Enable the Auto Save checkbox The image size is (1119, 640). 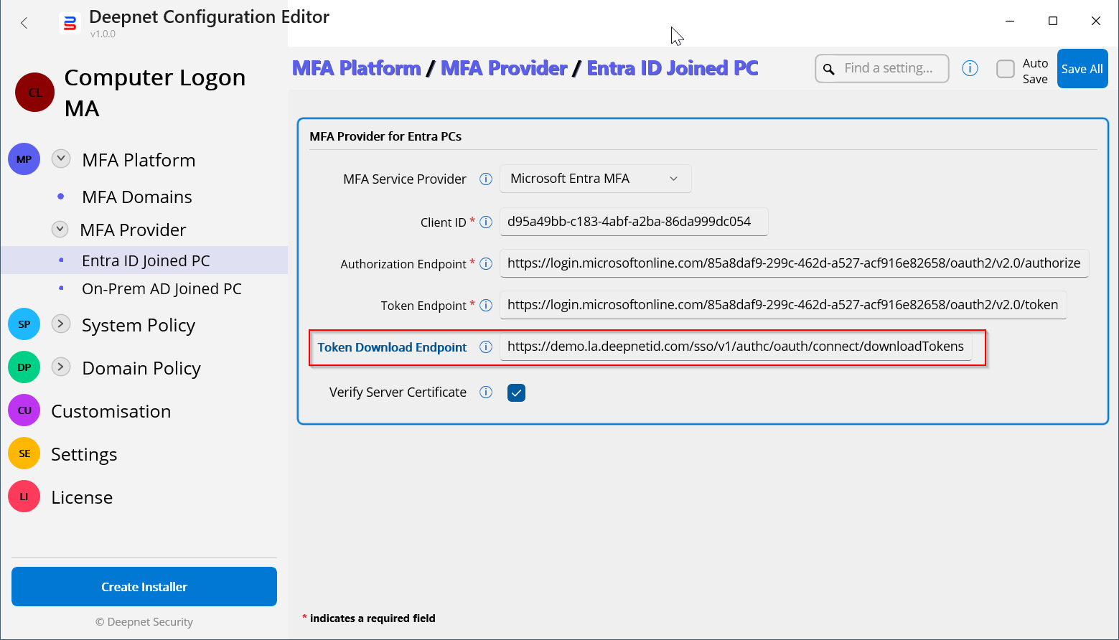click(1006, 70)
